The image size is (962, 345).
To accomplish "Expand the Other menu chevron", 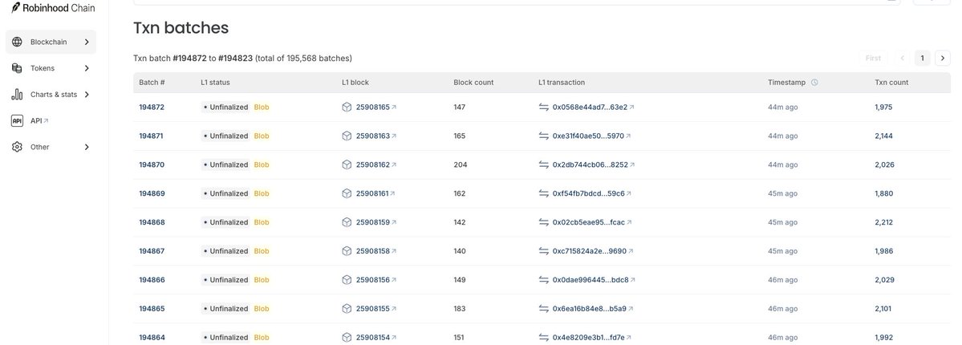I will pos(87,147).
